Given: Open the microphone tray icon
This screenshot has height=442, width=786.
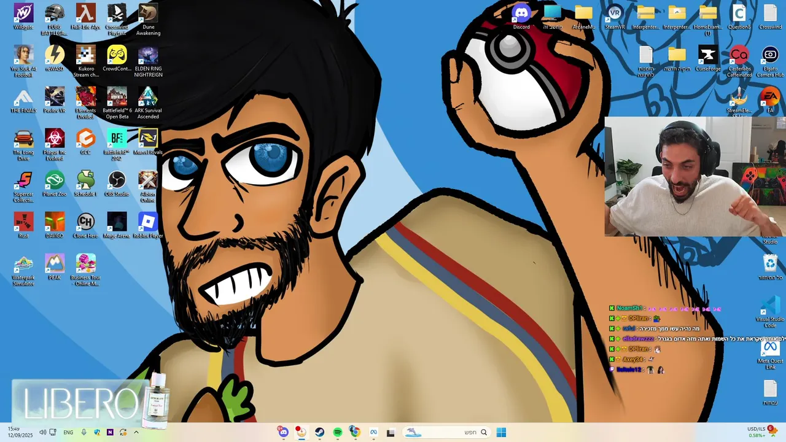Looking at the screenshot, I should click(84, 432).
